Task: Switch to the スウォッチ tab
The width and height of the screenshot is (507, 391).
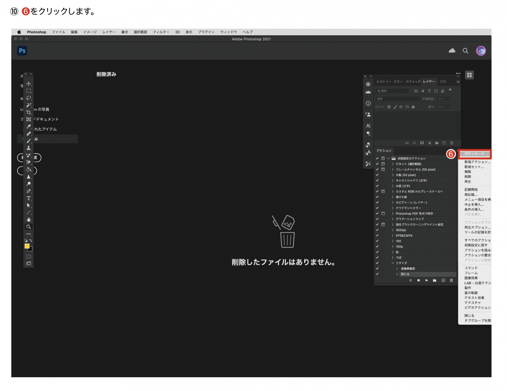Action: pos(413,82)
